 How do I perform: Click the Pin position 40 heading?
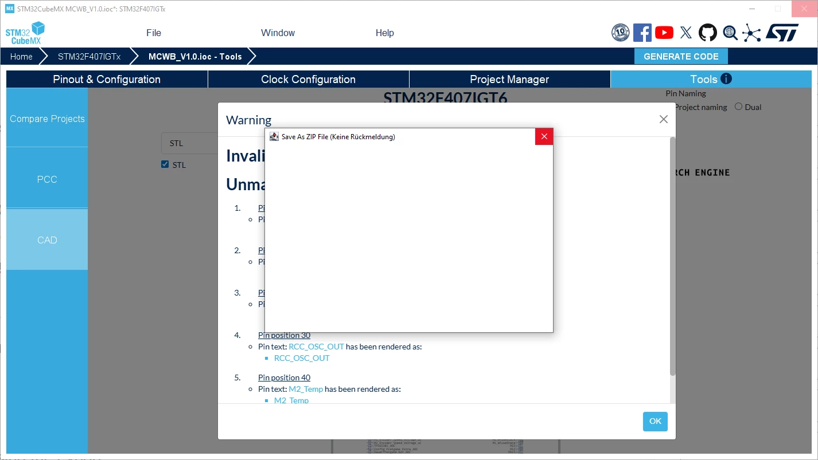284,378
